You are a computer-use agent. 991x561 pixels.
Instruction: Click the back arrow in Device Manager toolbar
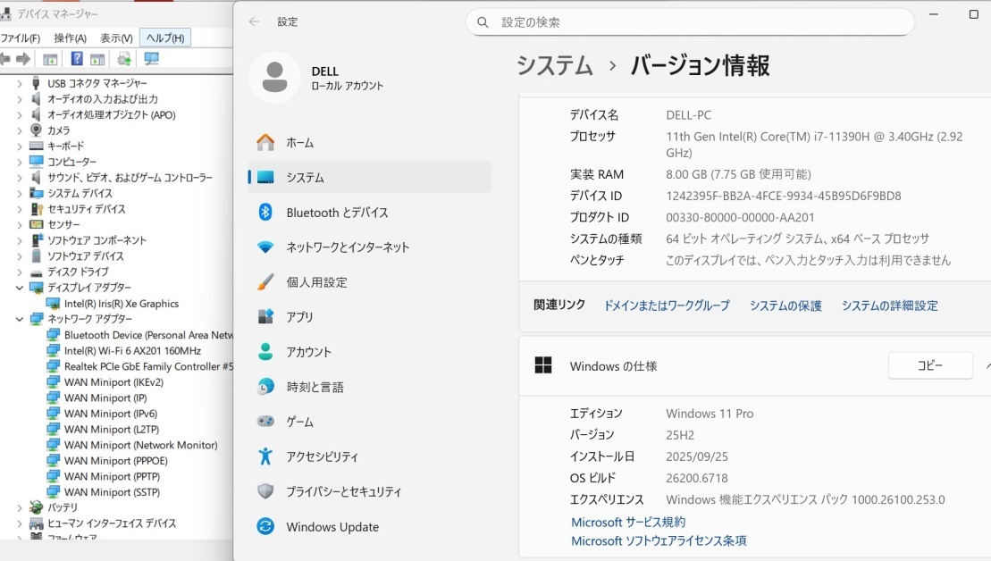tap(7, 59)
